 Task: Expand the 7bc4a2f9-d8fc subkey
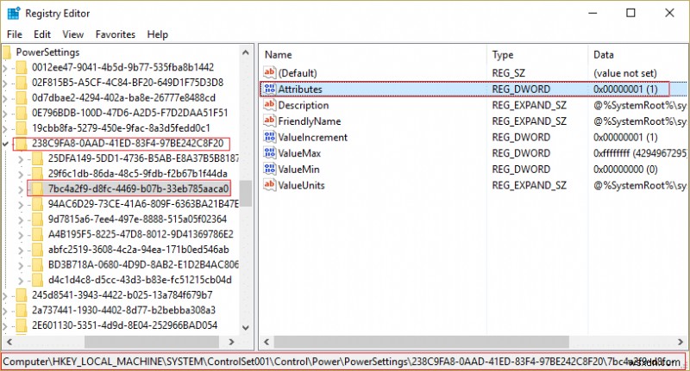point(21,189)
